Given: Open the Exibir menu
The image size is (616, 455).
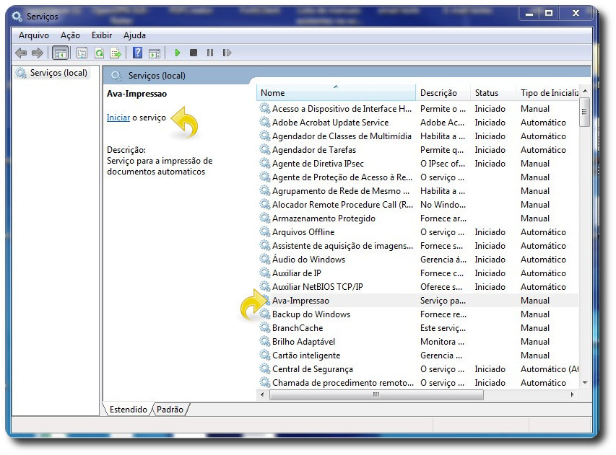Looking at the screenshot, I should [x=102, y=35].
